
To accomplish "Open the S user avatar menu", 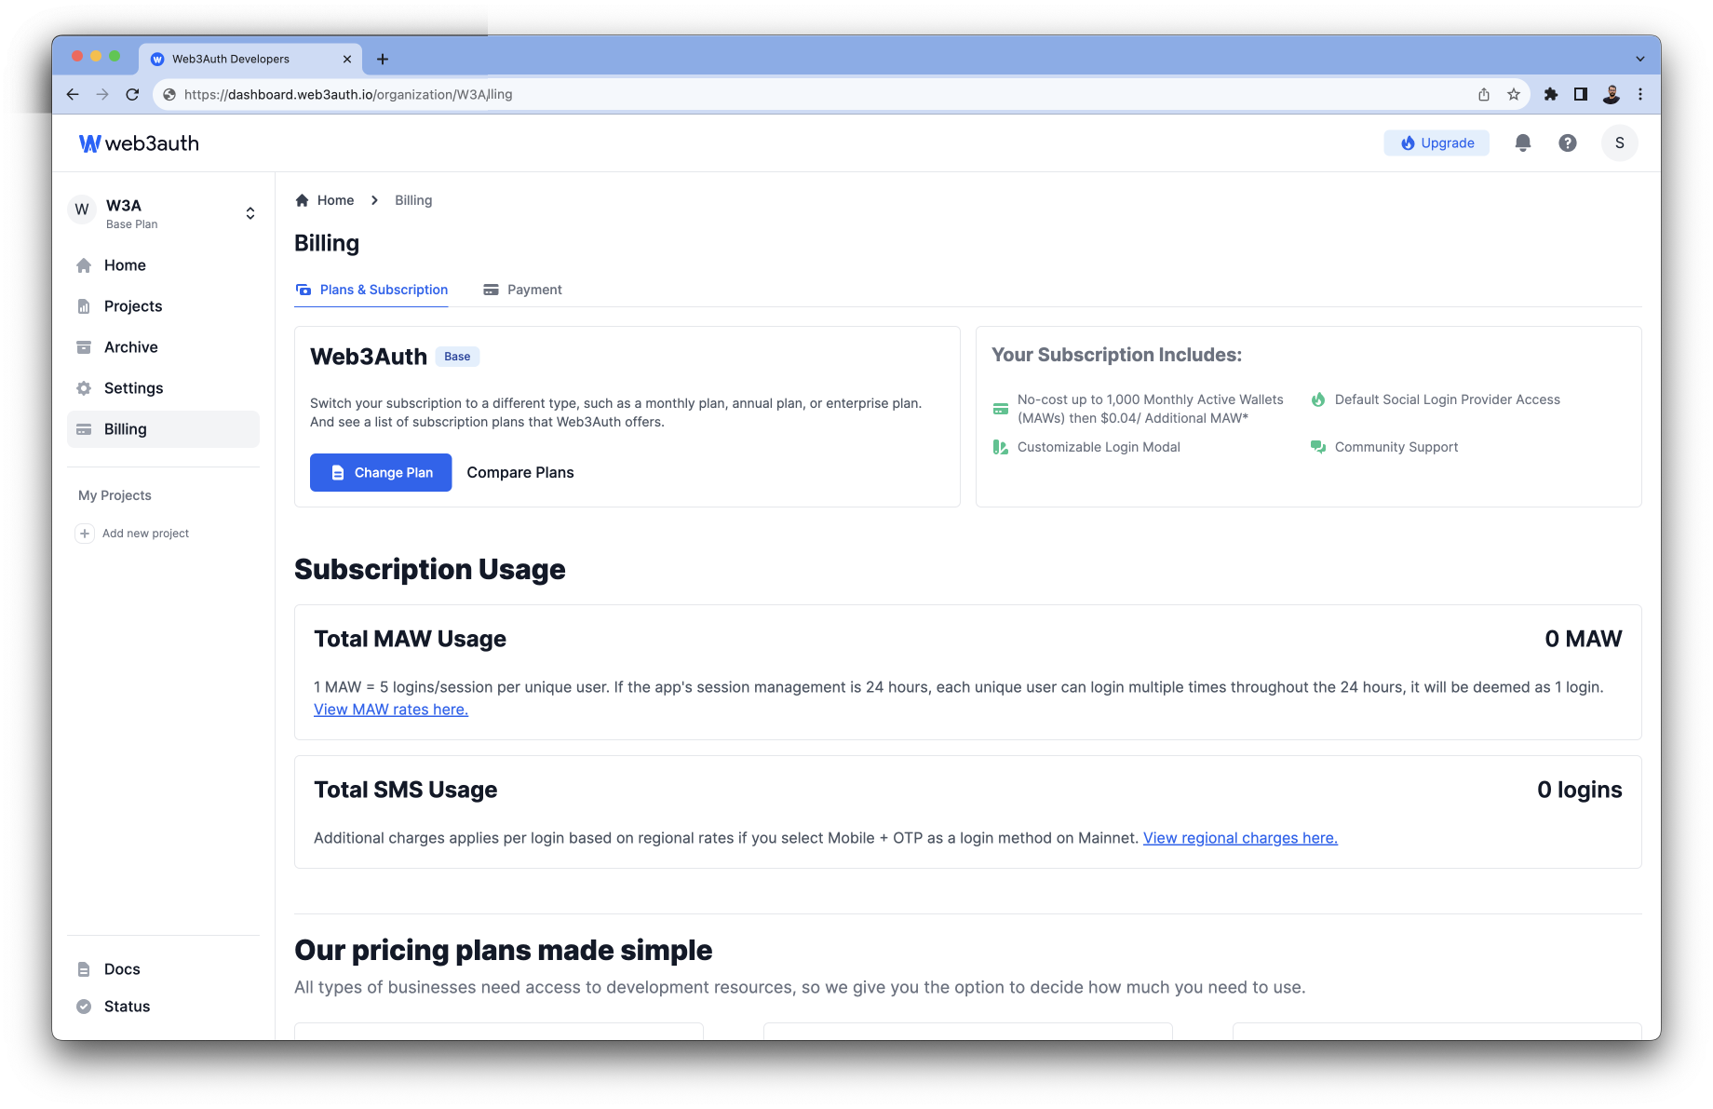I will 1620,142.
